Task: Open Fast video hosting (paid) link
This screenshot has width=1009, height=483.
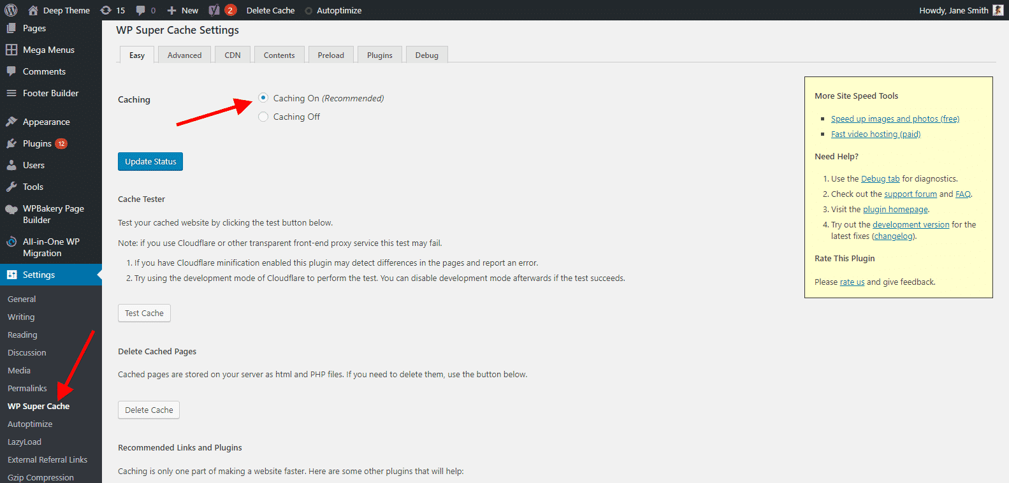Action: (876, 134)
